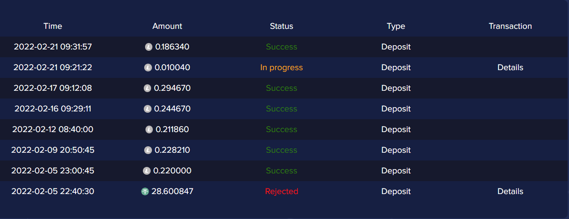This screenshot has height=219, width=569.
Task: Click the Litecoin icon beside 0.244670
Action: [x=147, y=109]
